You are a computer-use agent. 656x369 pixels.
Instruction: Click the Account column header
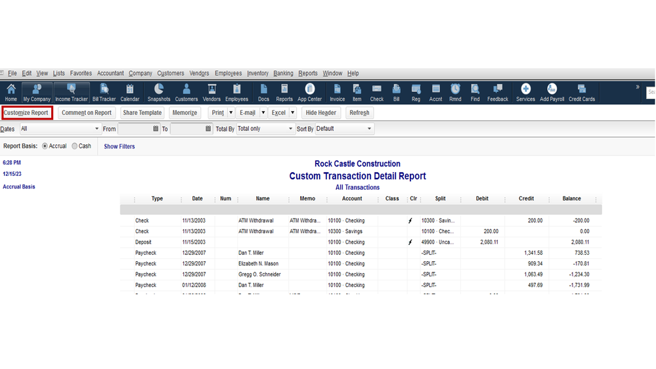click(x=352, y=199)
